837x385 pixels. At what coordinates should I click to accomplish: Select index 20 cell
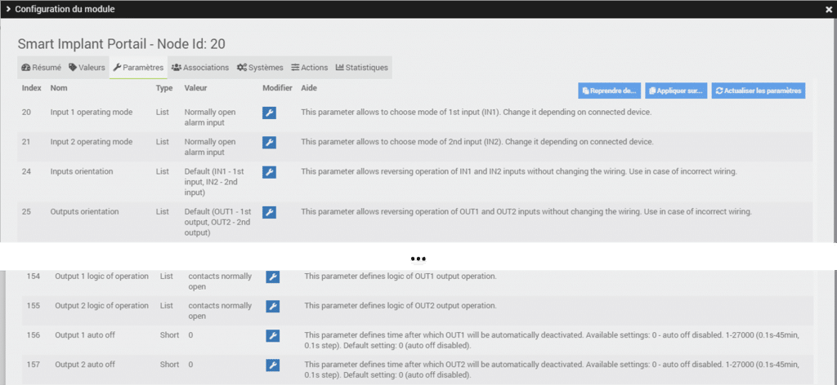(27, 113)
